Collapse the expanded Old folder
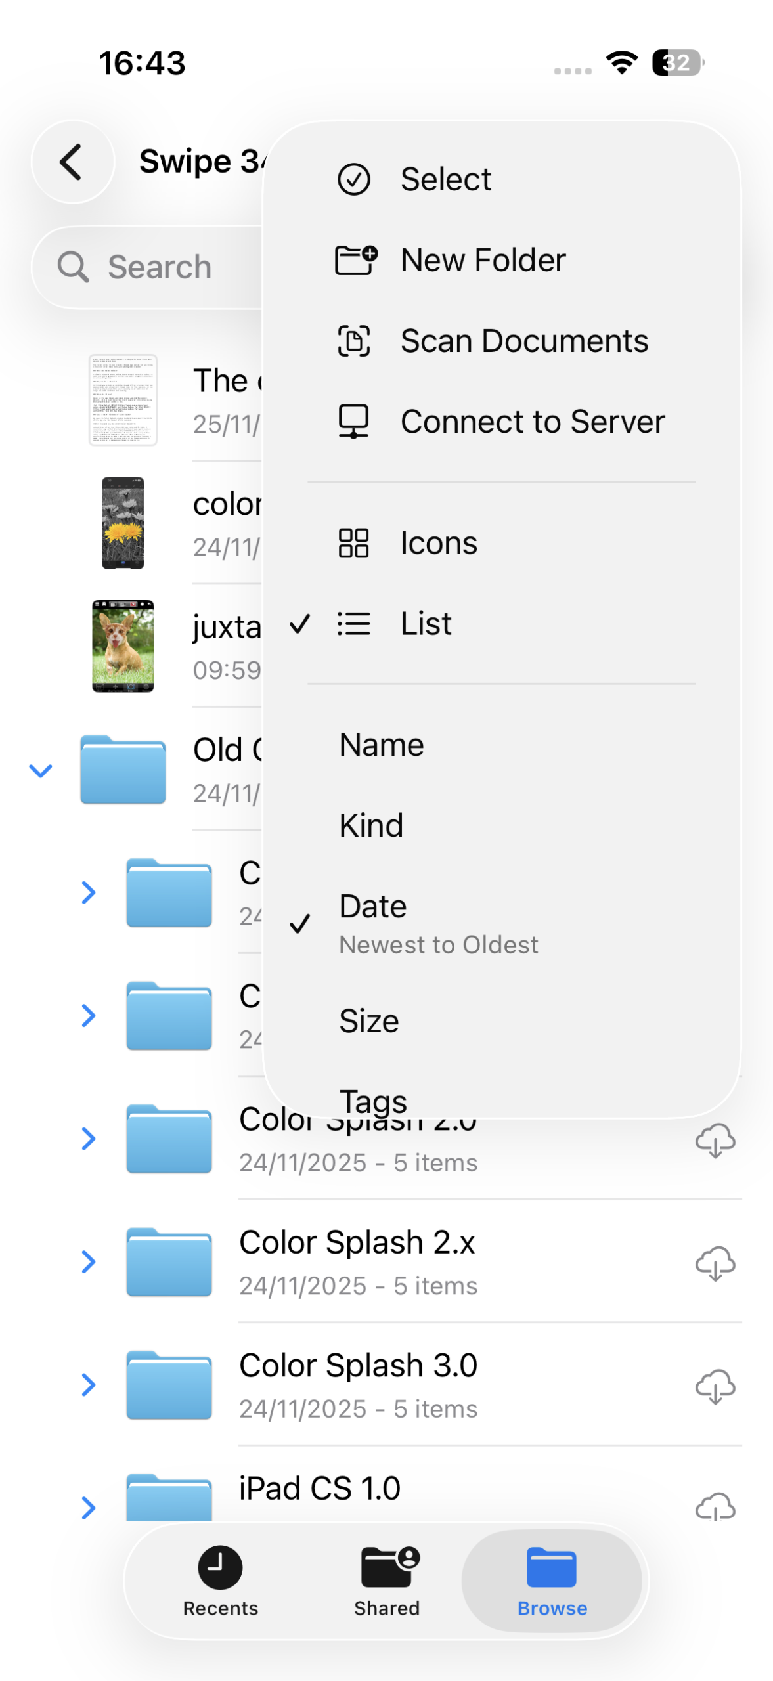This screenshot has height=1681, width=773. click(41, 770)
